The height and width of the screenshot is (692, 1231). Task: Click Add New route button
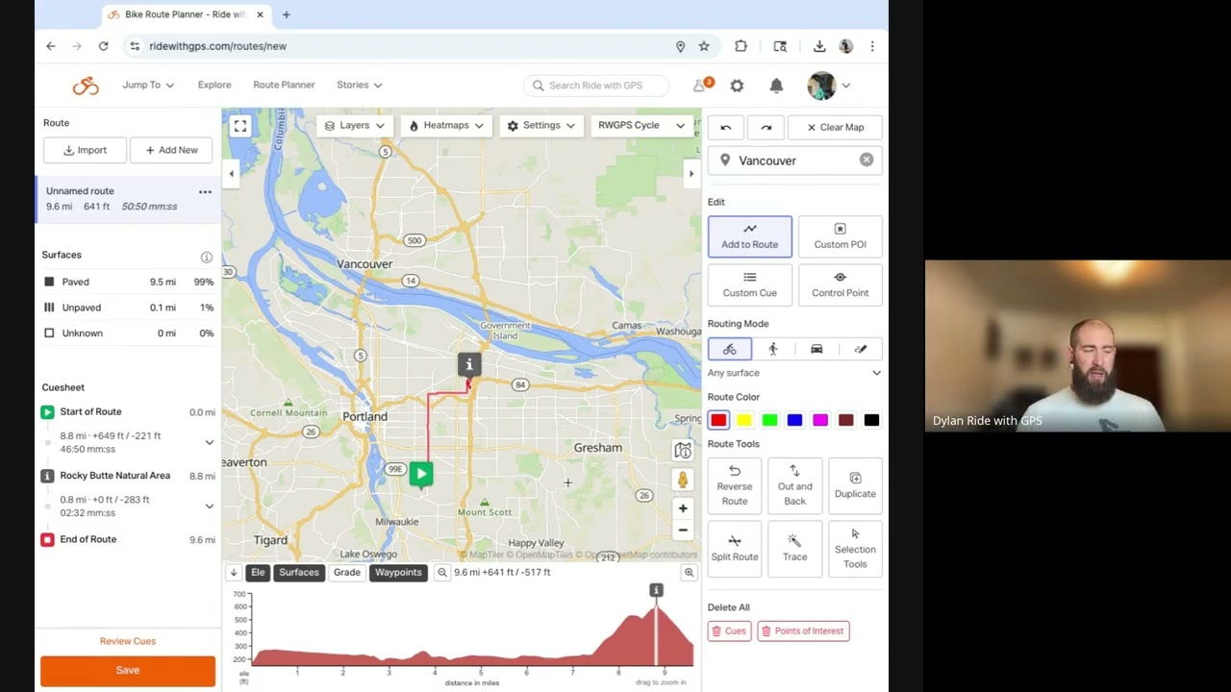coord(171,150)
